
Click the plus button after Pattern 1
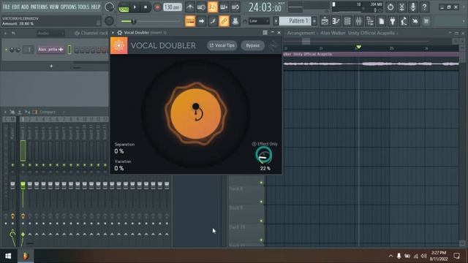314,21
